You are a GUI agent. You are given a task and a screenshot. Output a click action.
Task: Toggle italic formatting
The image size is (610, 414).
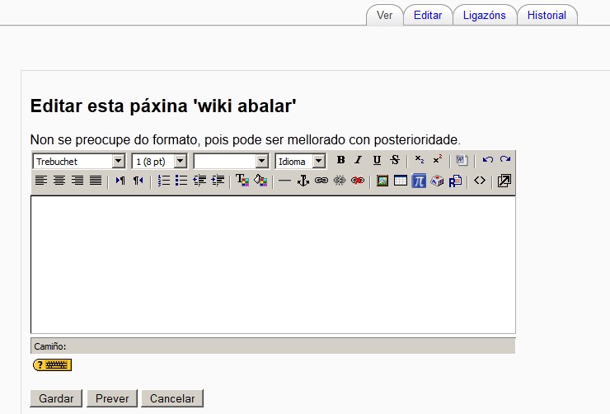(359, 161)
